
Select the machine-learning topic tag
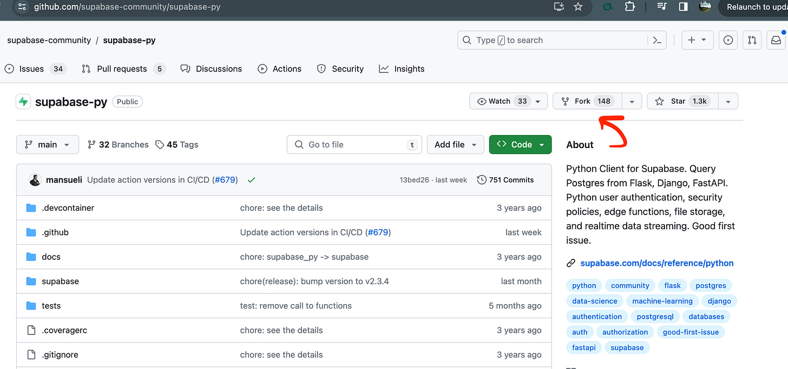click(662, 301)
